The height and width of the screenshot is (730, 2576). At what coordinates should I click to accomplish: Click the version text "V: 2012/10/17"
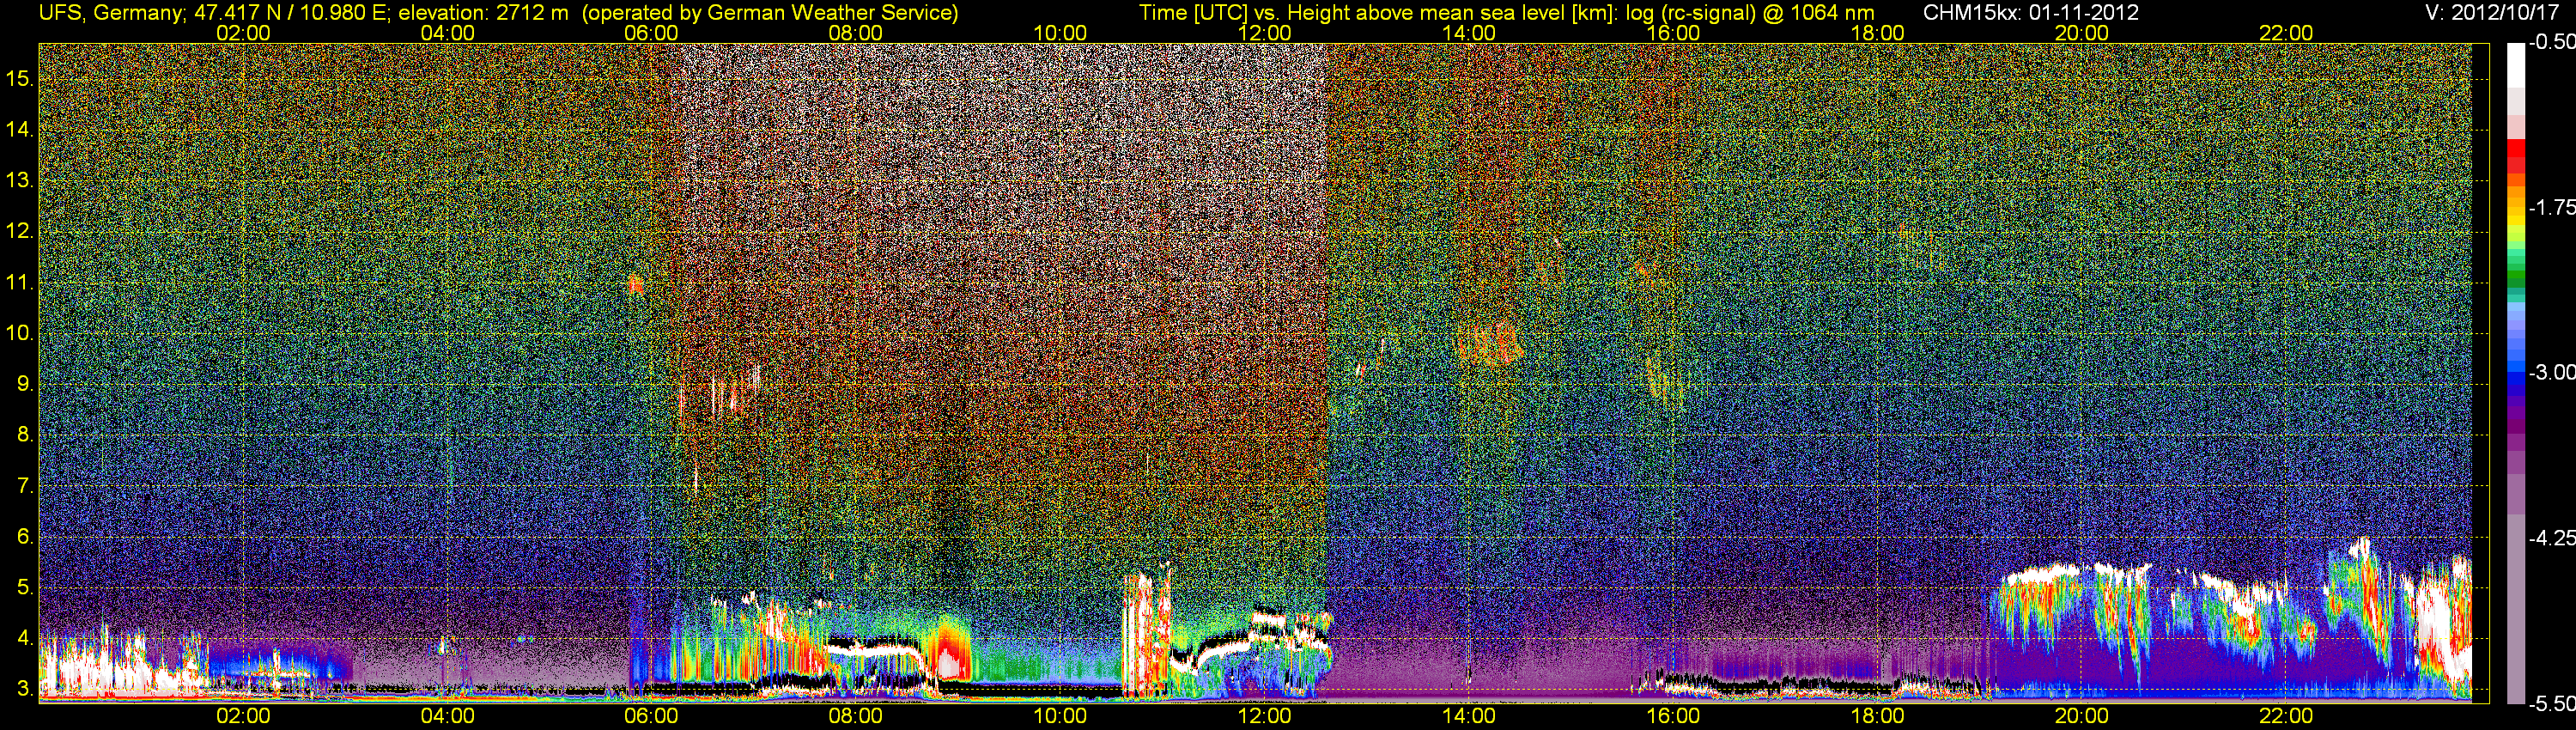pos(2493,13)
